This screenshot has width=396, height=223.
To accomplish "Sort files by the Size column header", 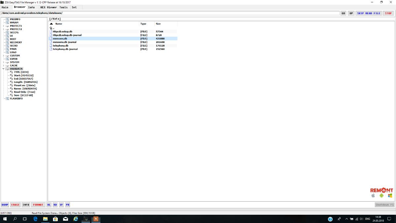I will coord(158,24).
